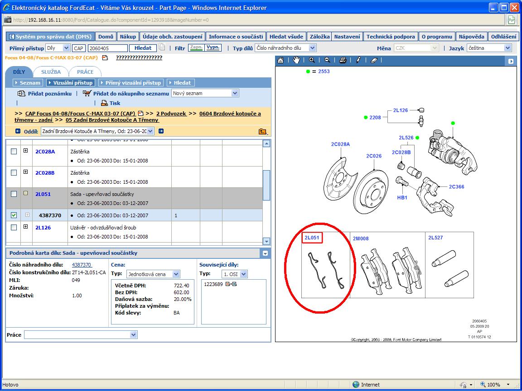Click the Hledat button next to part number
Screen dimensions: 522x391
click(x=143, y=48)
